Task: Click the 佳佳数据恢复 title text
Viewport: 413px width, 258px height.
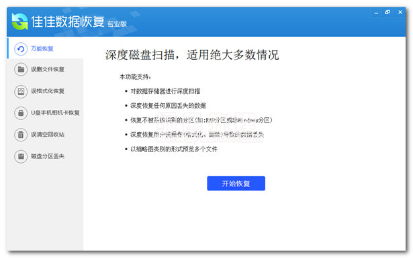Action: pos(68,21)
